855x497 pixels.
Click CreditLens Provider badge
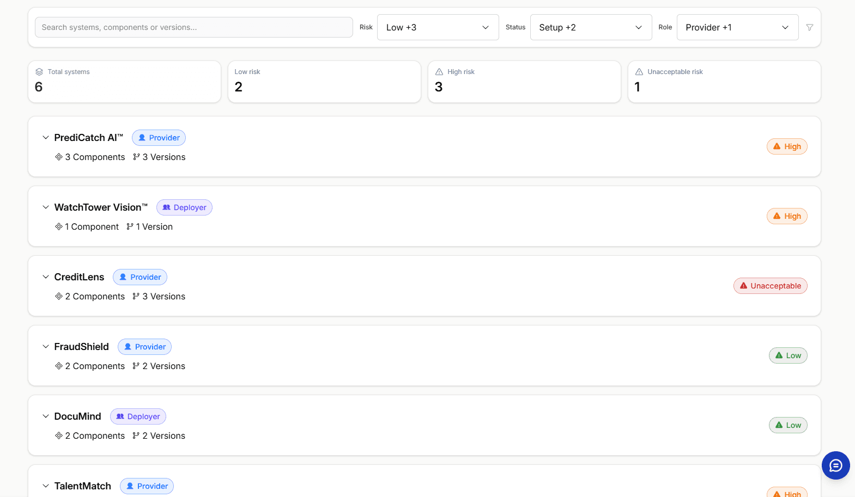140,277
